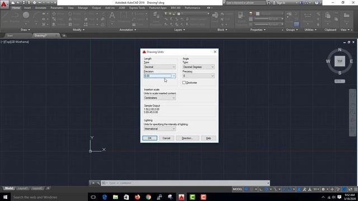Select the Polyline tool in Draw panel

15,15
